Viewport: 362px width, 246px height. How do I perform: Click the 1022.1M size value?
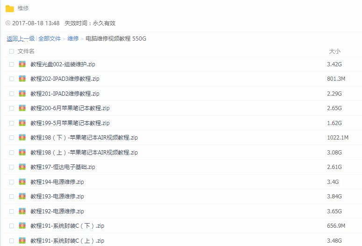click(338, 138)
